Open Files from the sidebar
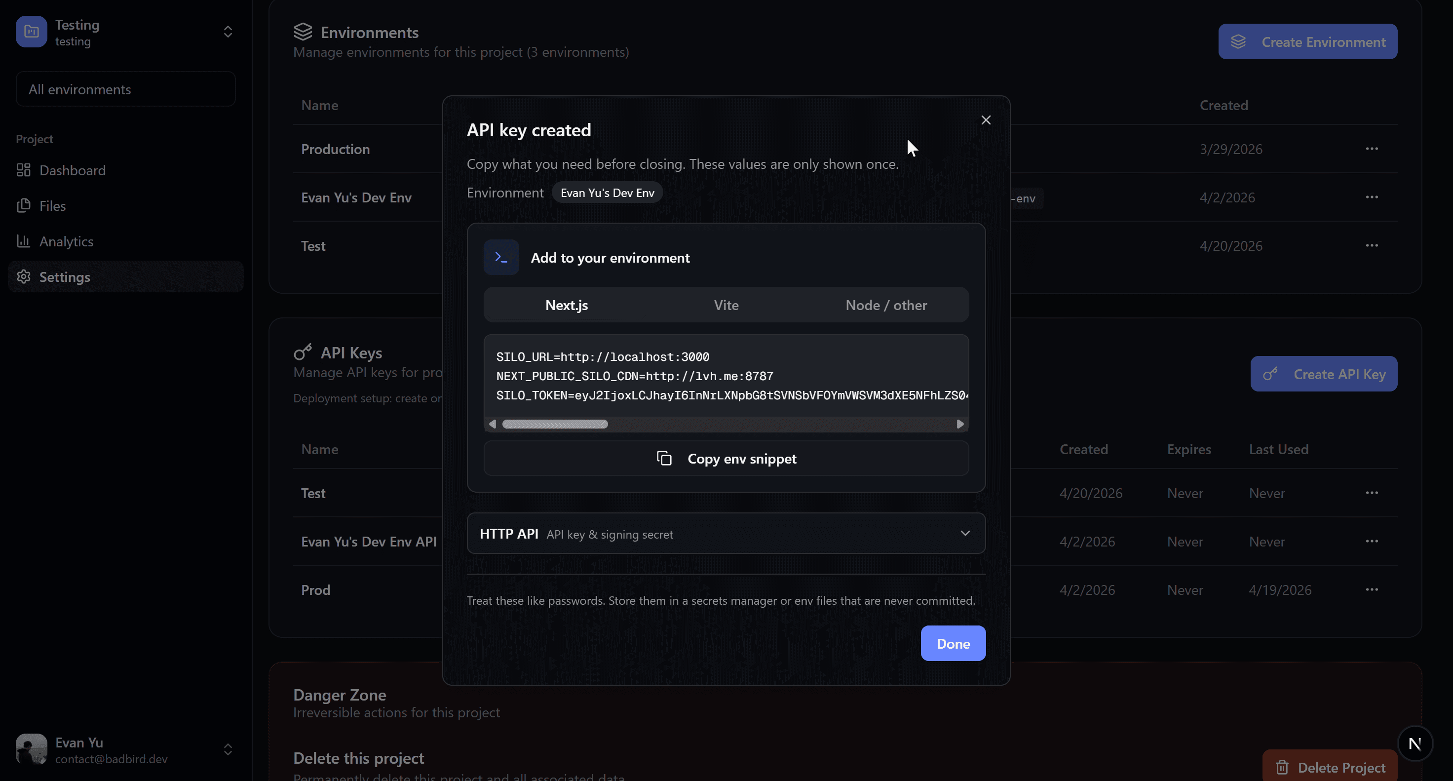Viewport: 1453px width, 781px height. pos(125,205)
